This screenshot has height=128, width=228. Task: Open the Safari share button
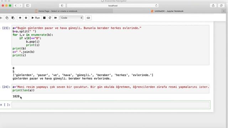pyautogui.click(x=213, y=6)
